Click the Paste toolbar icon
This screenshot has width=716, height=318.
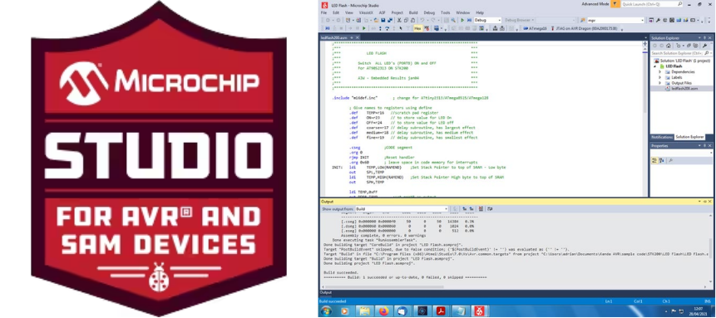pos(412,20)
